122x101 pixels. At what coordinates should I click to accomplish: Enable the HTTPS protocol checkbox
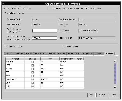33,69
